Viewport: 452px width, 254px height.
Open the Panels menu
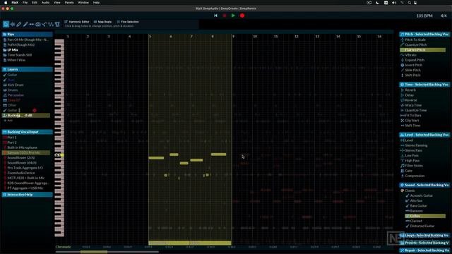click(69, 3)
